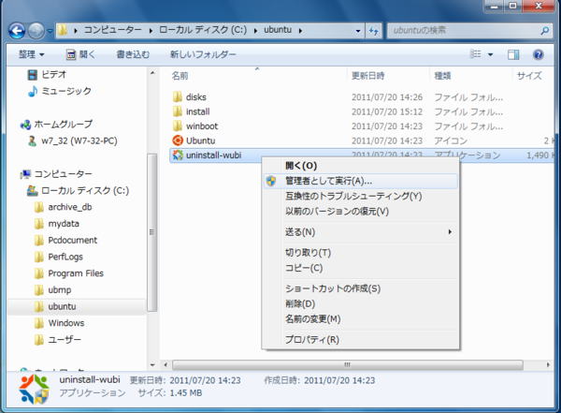This screenshot has width=561, height=413.
Task: Toggle the preview pane icon
Action: (x=513, y=54)
